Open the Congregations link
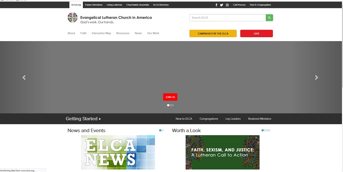Image resolution: width=343 pixels, height=172 pixels. [209, 119]
